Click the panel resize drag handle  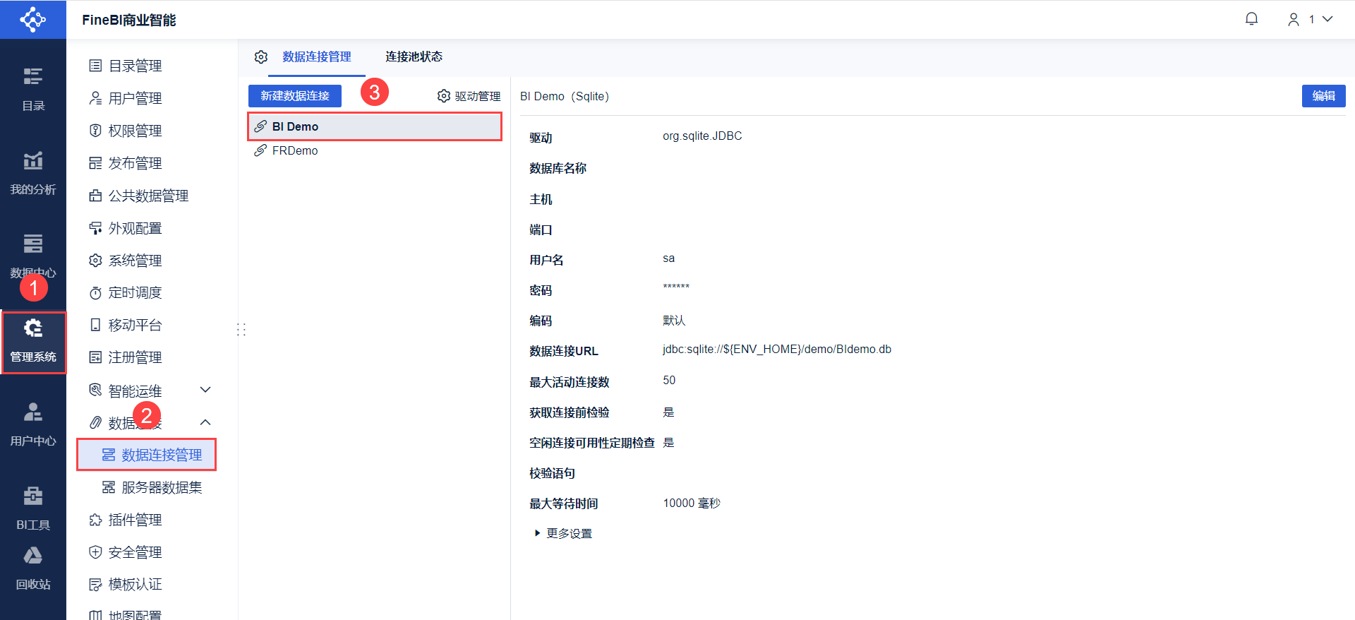pyautogui.click(x=241, y=329)
